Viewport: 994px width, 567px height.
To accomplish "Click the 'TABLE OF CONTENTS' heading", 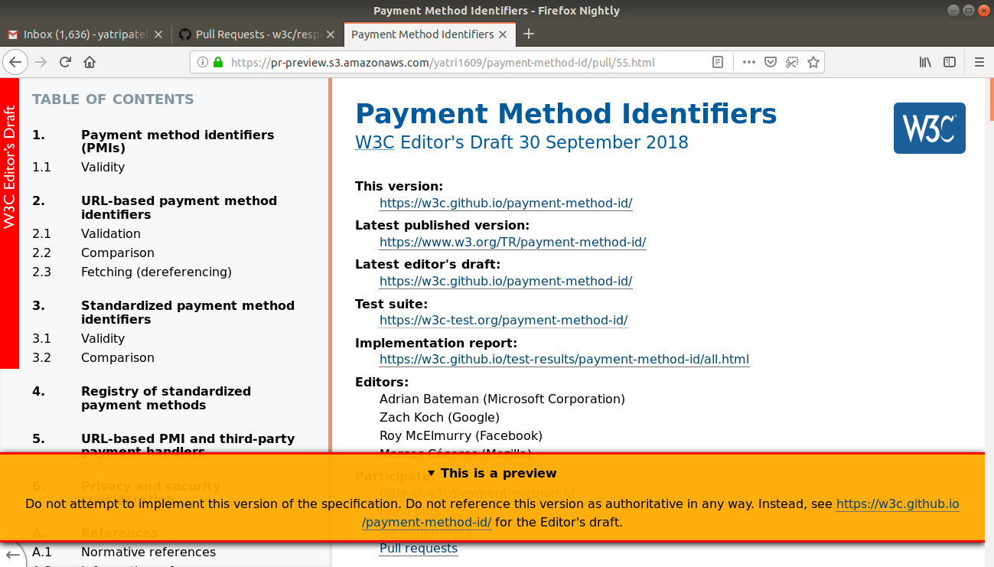I will click(113, 99).
